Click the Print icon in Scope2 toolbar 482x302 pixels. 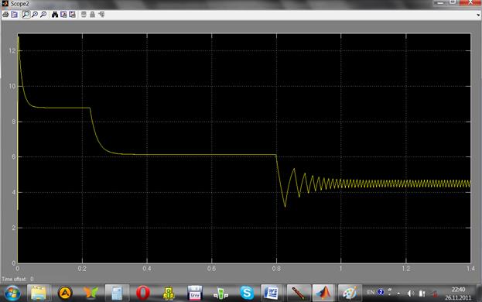tap(5, 15)
